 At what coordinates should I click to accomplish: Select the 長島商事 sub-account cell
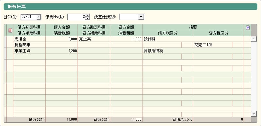click(x=29, y=45)
